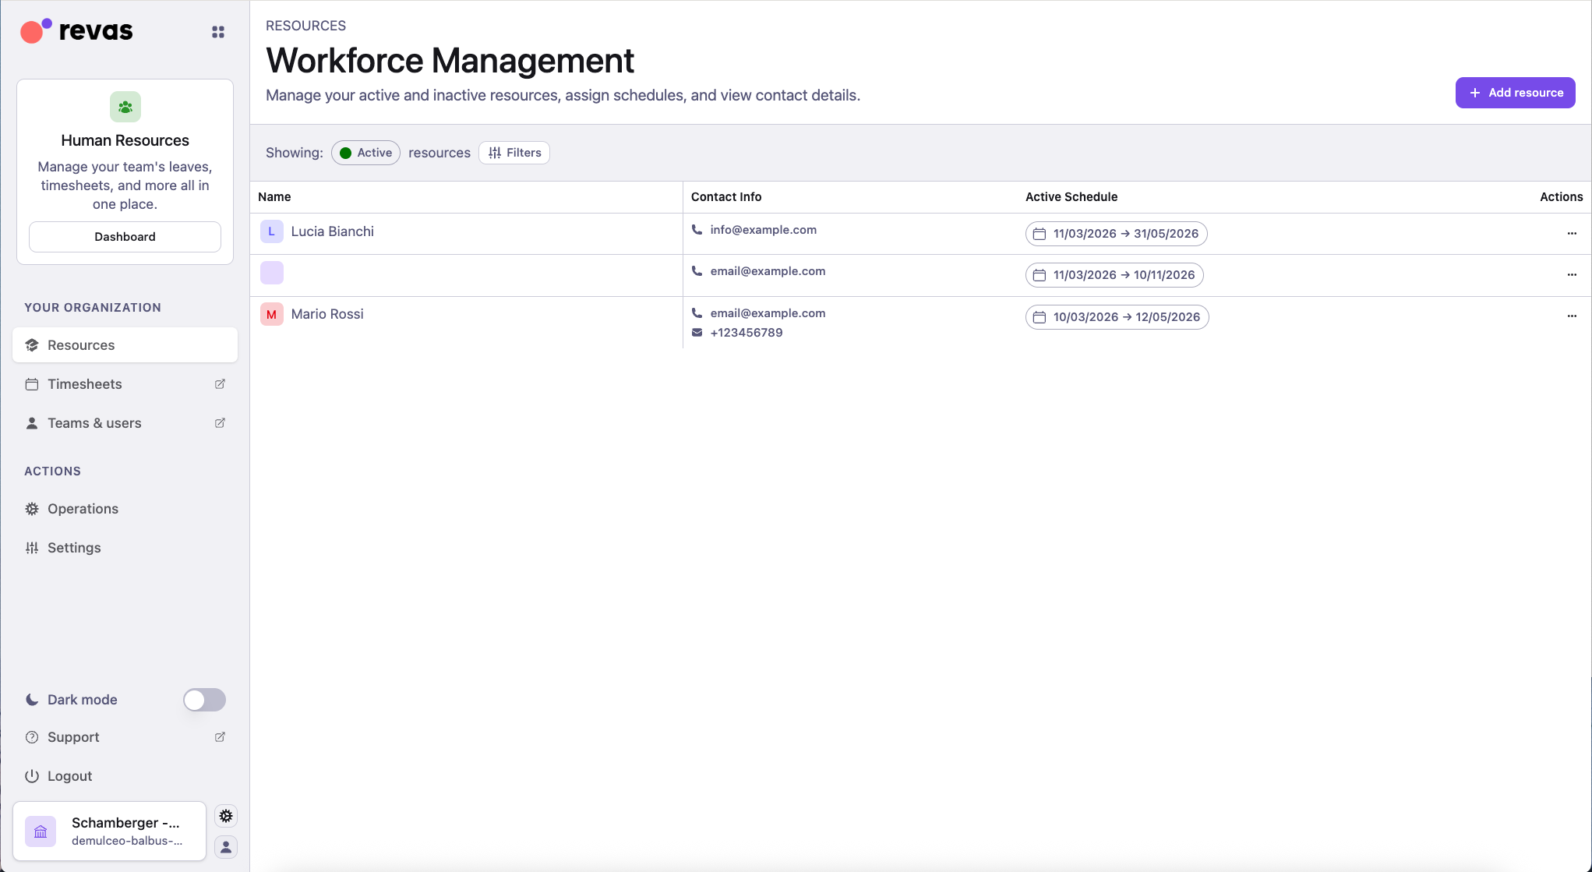Open actions menu for Lucia Bianchi

[x=1571, y=233]
